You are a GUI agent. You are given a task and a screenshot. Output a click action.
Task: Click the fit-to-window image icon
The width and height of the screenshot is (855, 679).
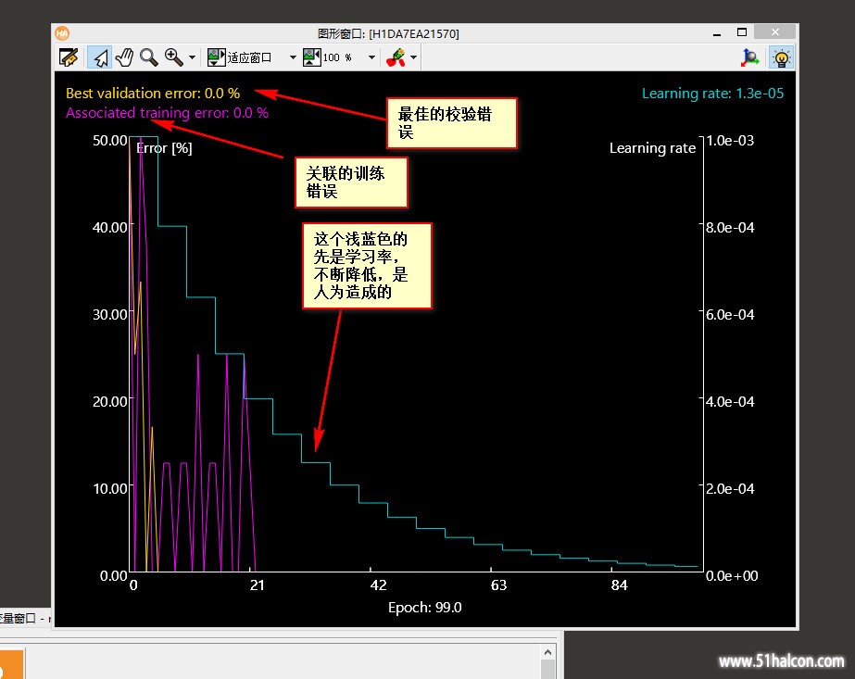click(216, 57)
